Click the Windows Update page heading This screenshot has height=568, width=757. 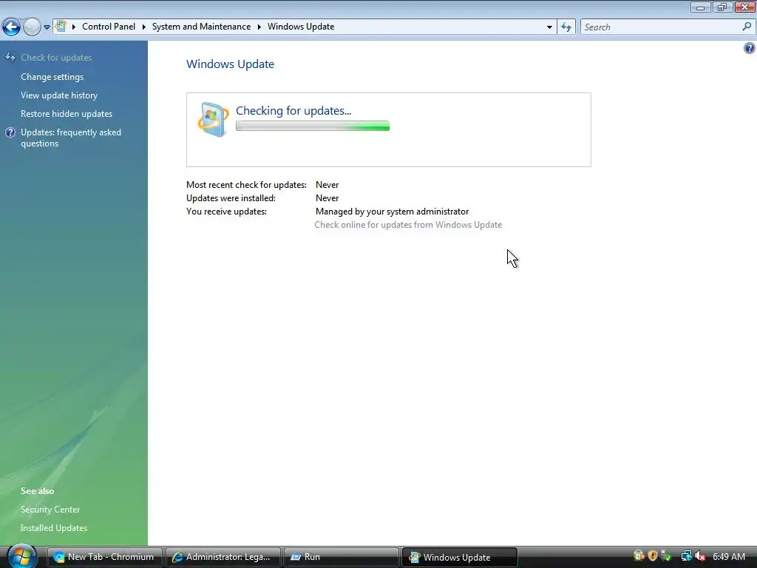click(x=230, y=64)
